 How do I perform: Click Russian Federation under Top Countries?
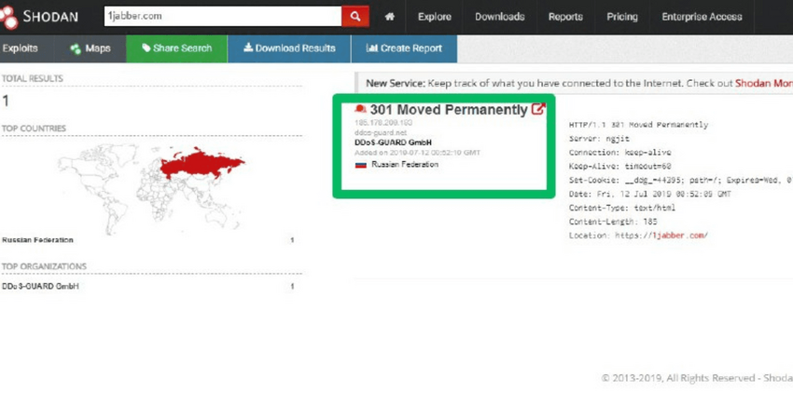(37, 240)
